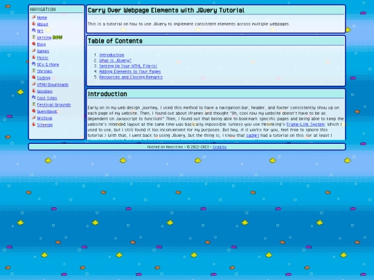Open the sadgrl hyperlink in the paragraph
374x280 pixels.
(252, 136)
